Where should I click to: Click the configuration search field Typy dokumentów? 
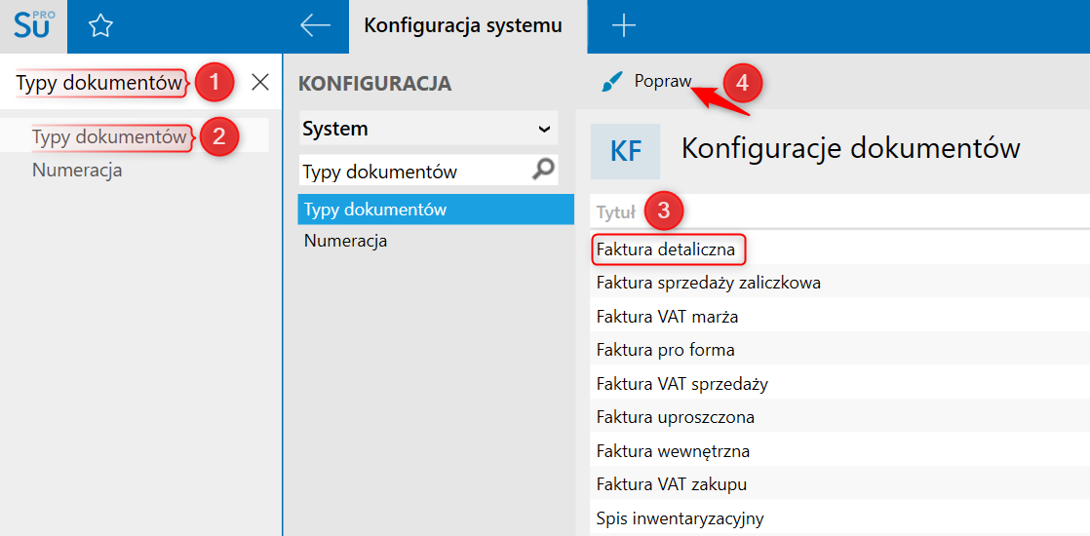tap(414, 172)
